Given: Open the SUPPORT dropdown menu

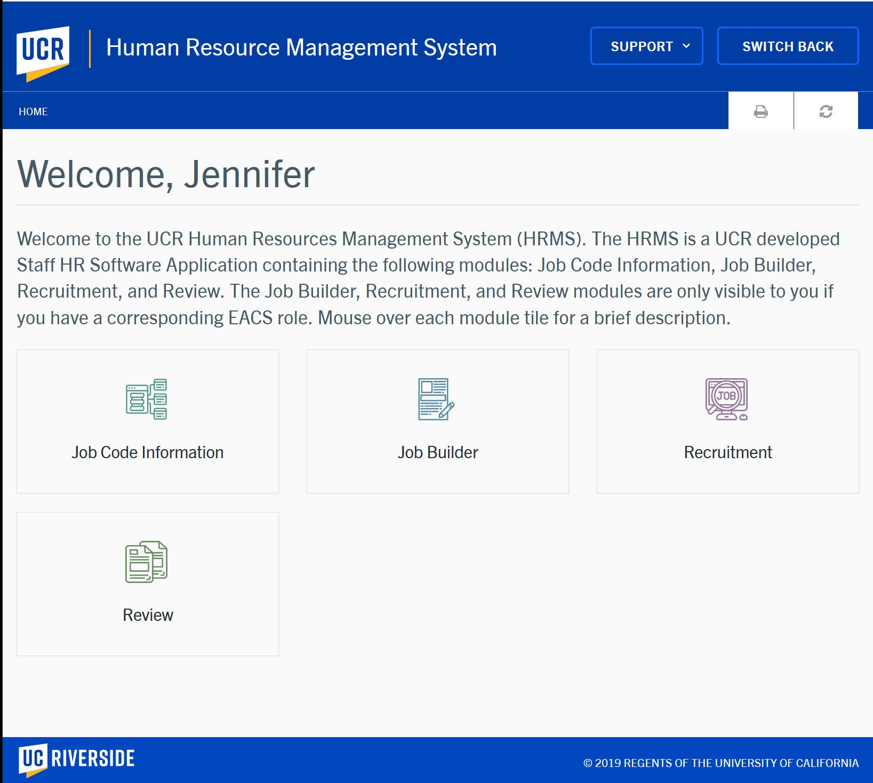Looking at the screenshot, I should pyautogui.click(x=642, y=46).
